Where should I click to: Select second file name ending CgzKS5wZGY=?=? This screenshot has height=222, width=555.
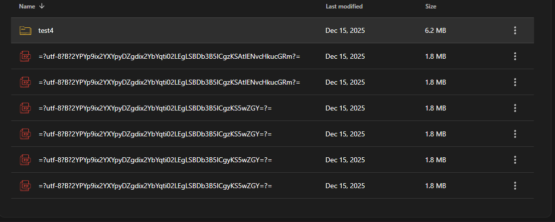[x=155, y=134]
